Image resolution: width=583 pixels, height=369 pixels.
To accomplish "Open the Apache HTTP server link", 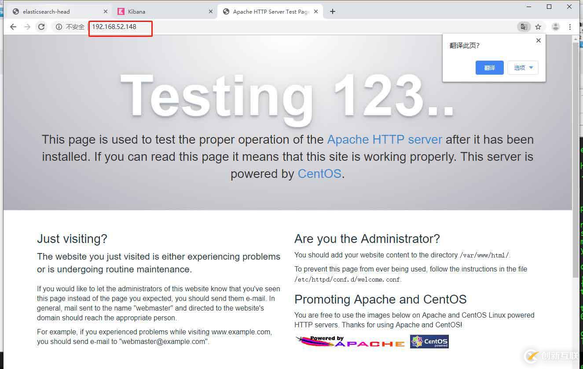I will [x=385, y=140].
